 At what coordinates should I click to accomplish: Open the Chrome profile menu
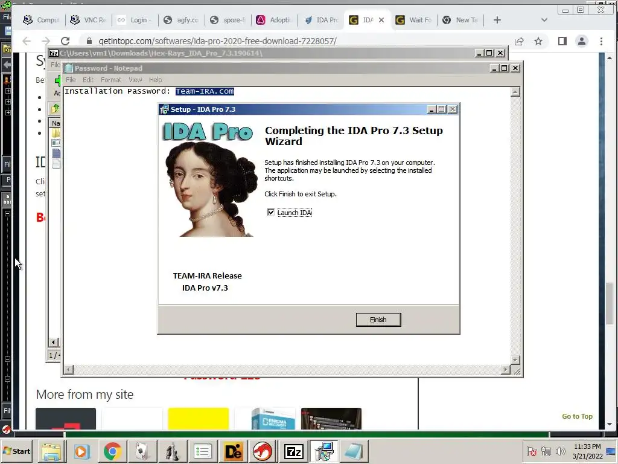point(581,41)
